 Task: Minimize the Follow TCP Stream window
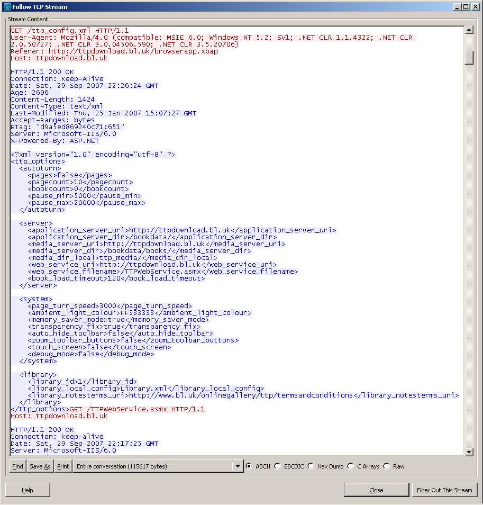pos(457,7)
